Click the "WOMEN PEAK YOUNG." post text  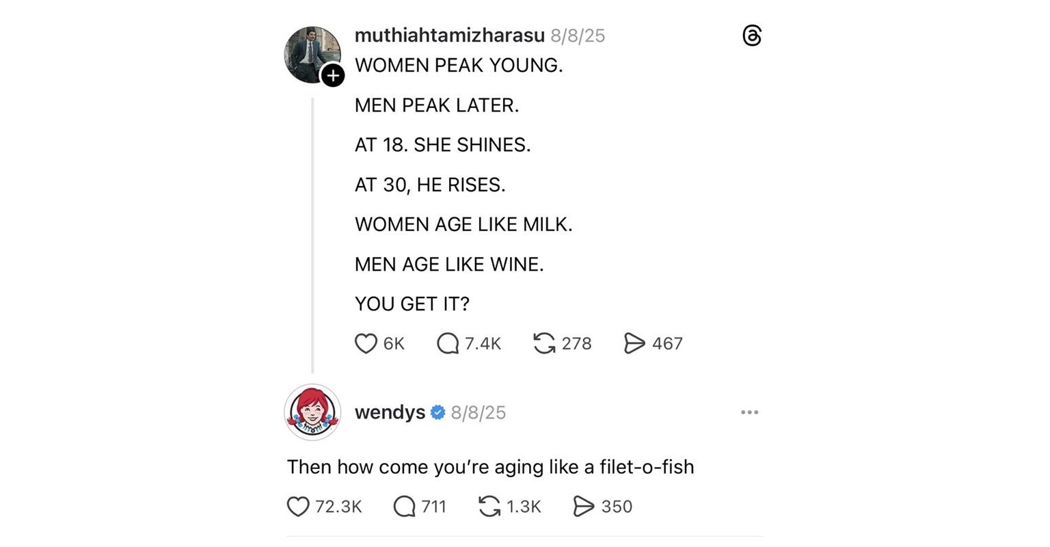tap(459, 66)
